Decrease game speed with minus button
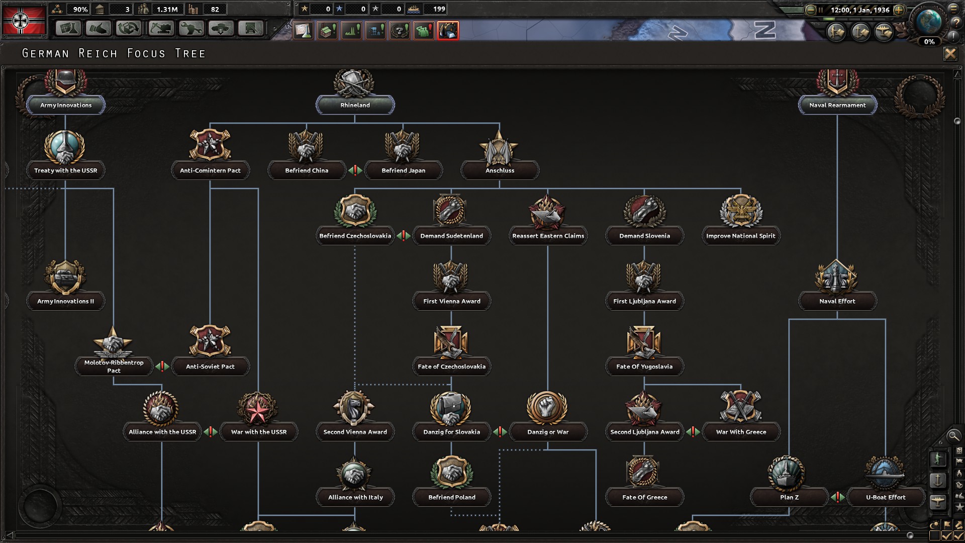The height and width of the screenshot is (543, 965). pos(810,10)
